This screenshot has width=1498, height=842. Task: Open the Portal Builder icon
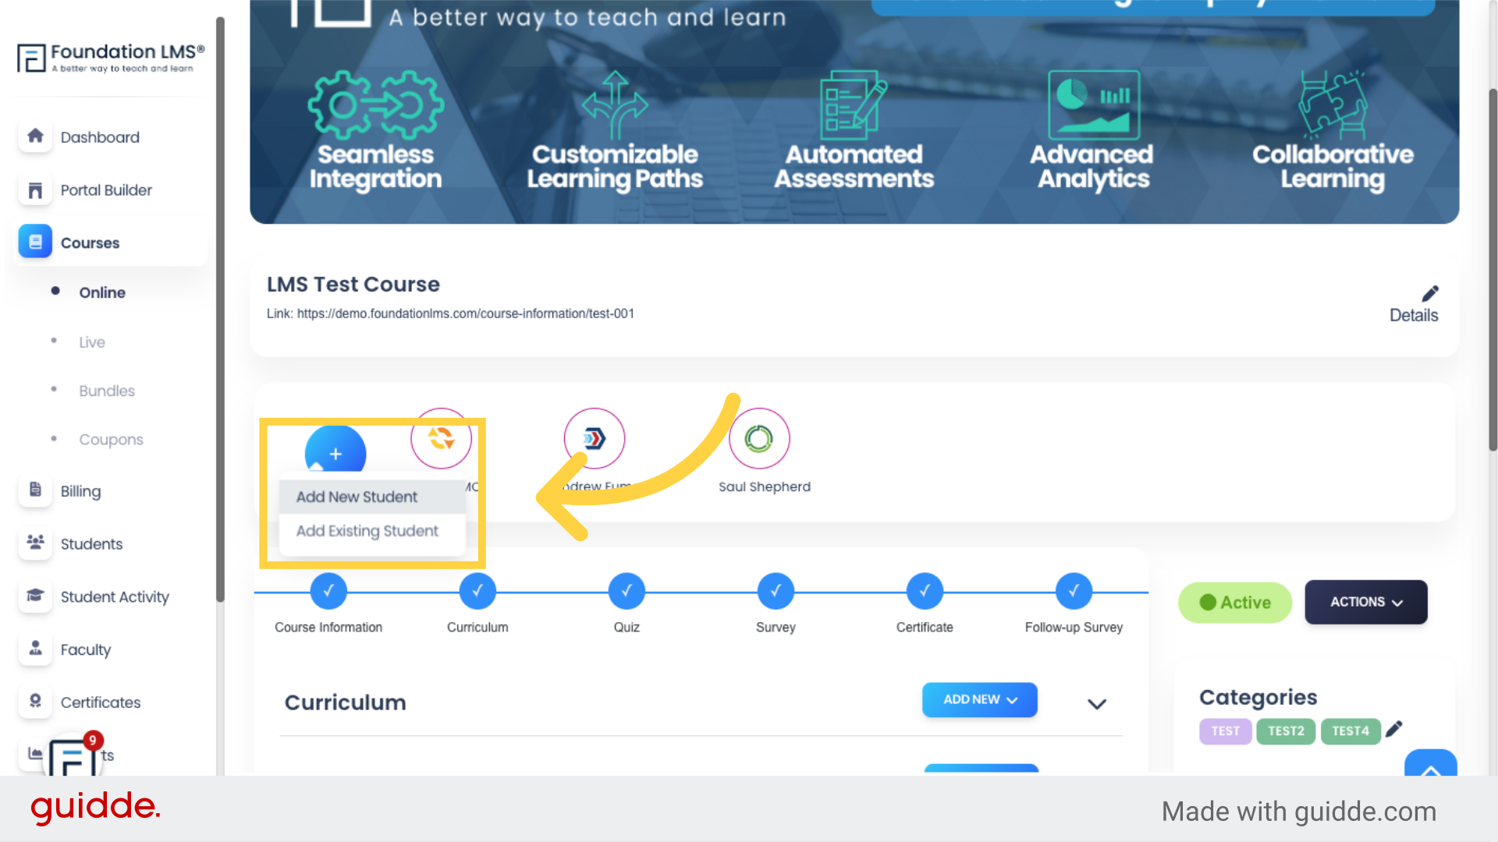click(35, 189)
